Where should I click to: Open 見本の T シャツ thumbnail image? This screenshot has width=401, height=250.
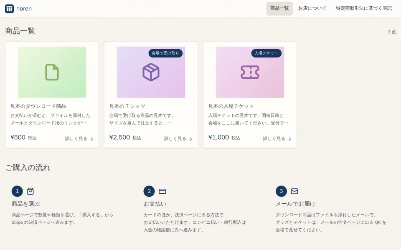click(151, 72)
